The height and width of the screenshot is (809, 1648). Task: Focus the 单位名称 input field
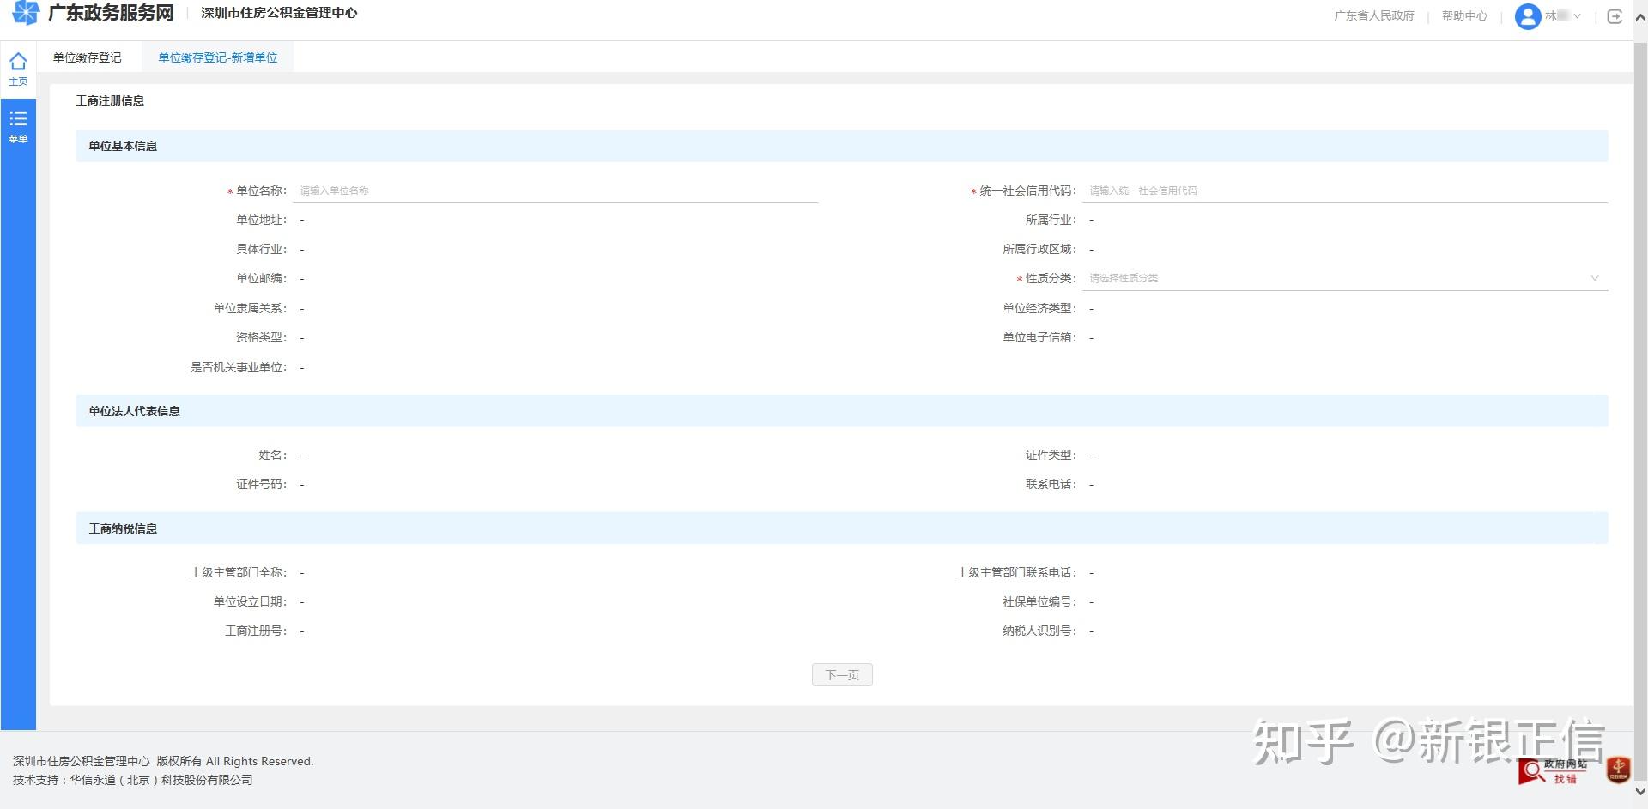click(x=556, y=190)
